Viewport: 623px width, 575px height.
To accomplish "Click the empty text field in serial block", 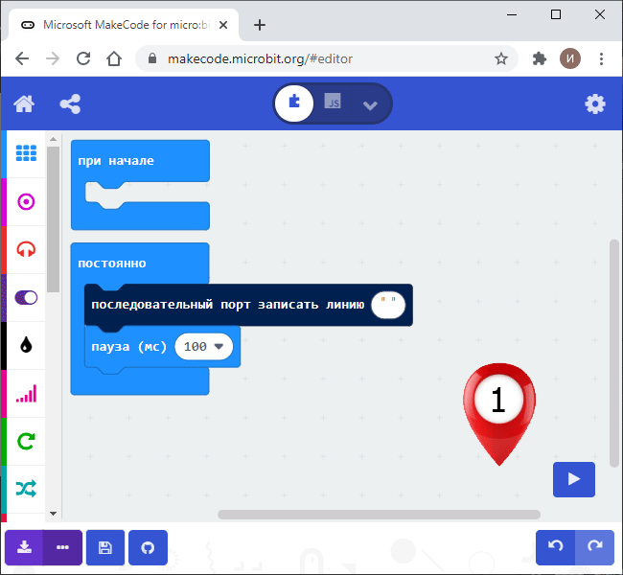I will coord(388,305).
